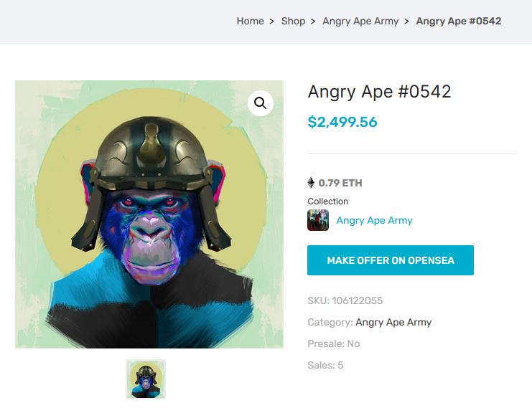The height and width of the screenshot is (408, 532).
Task: Select the Angry Ape #0542 breadcrumb
Action: (459, 21)
